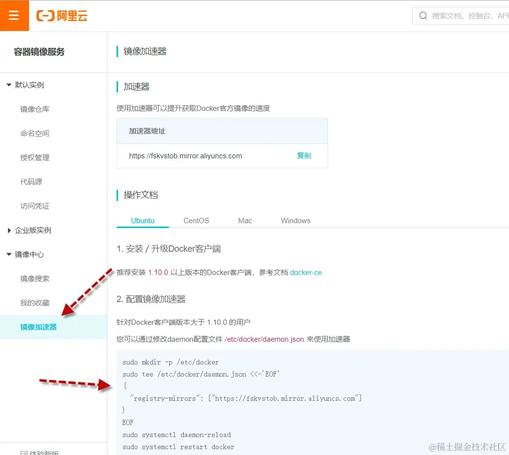This screenshot has width=509, height=455.
Task: Click the Alibaba Cloud logo
Action: 61,15
